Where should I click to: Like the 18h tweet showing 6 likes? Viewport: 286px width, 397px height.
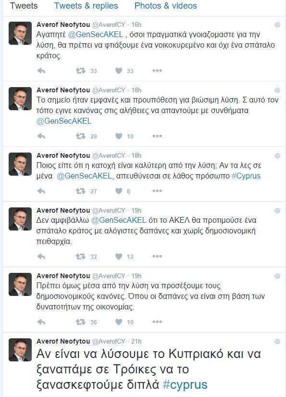pyautogui.click(x=119, y=191)
